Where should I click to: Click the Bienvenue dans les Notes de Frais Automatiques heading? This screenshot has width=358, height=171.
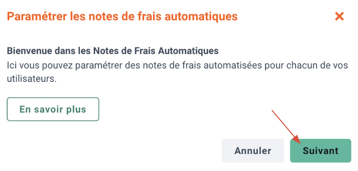click(113, 51)
